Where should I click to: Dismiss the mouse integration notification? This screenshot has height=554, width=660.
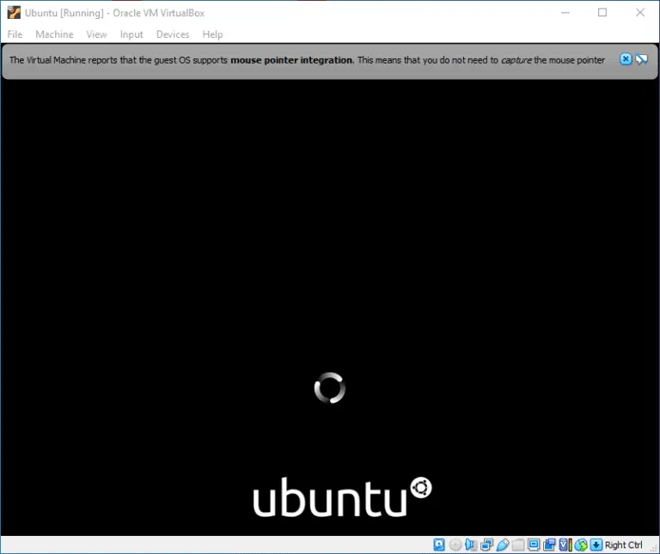(626, 59)
